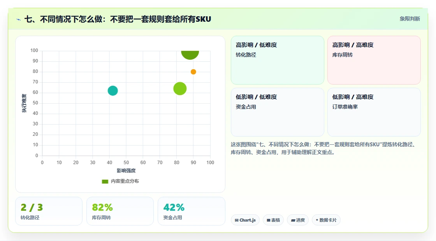
Task: Click 资金占用 text in the quadrant card
Action: tap(246, 107)
